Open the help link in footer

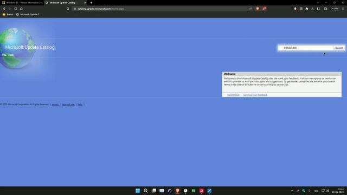click(x=80, y=105)
